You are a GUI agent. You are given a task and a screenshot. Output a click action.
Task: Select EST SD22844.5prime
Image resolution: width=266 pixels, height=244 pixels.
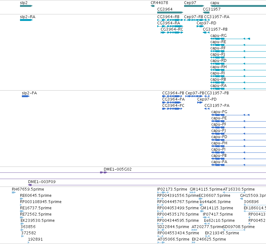pyautogui.click(x=173, y=227)
